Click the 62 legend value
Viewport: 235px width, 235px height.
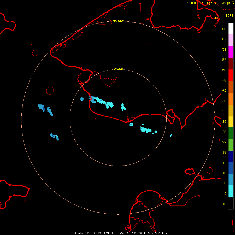(224, 39)
